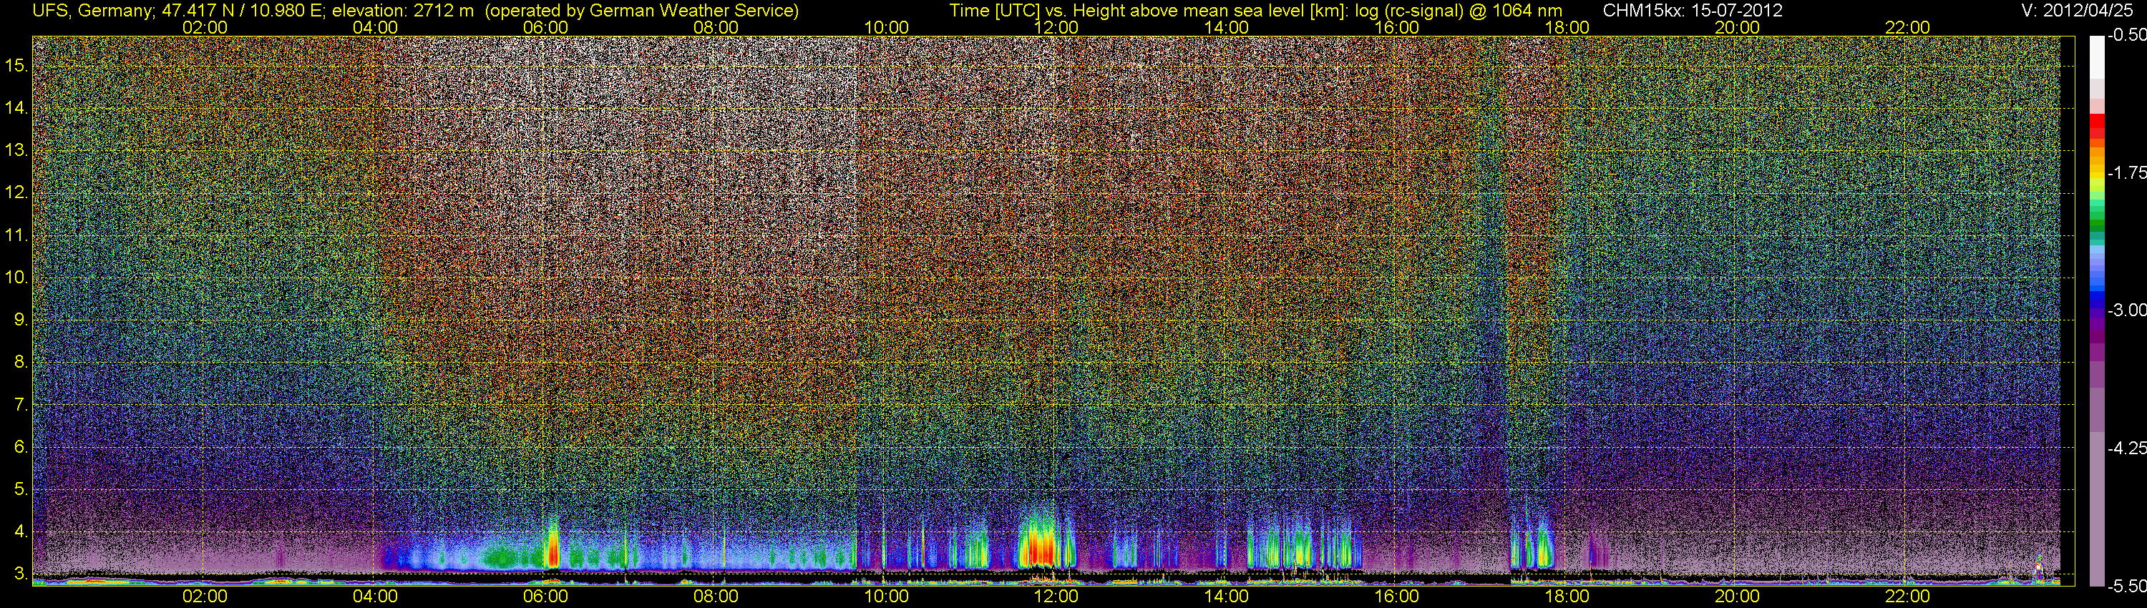This screenshot has width=2147, height=608.
Task: Select the '4.' km height axis label
Action: point(21,531)
